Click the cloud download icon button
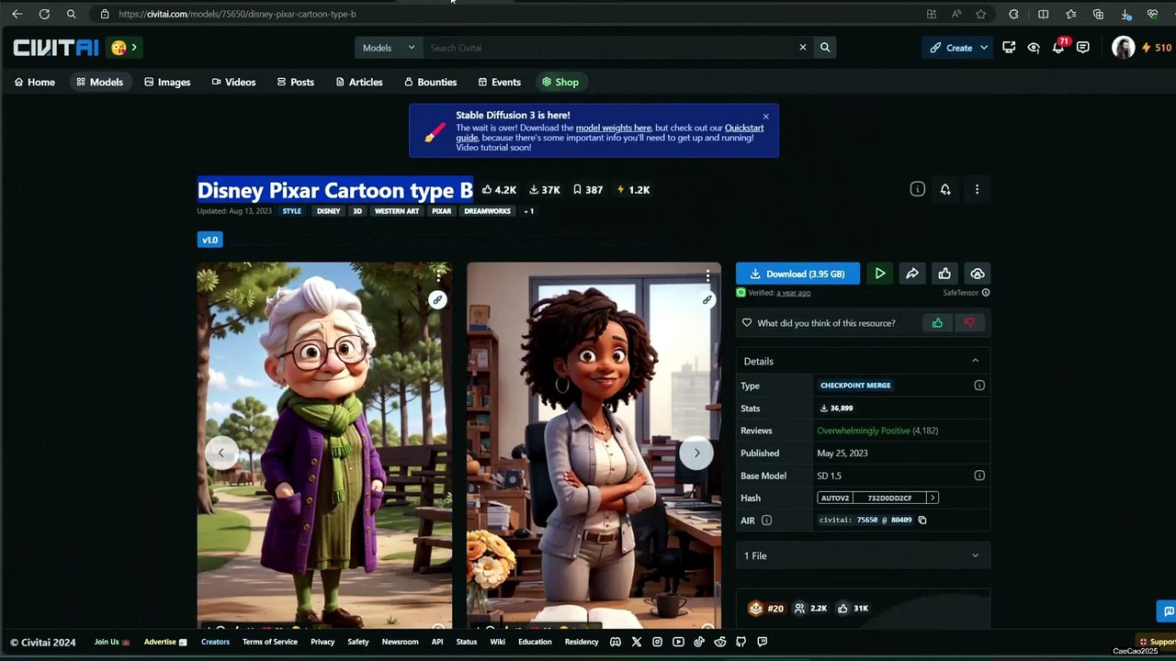This screenshot has width=1176, height=661. [x=978, y=274]
